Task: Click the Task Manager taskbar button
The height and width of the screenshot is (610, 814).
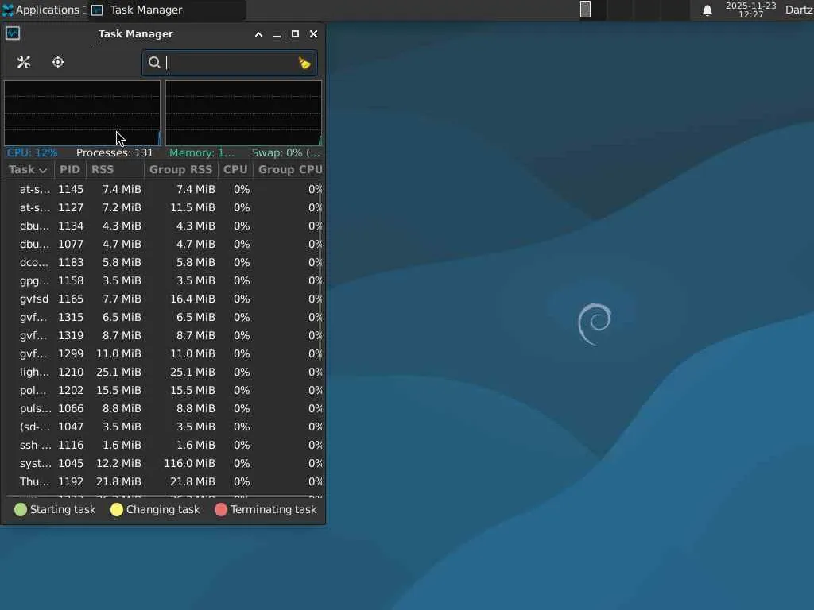Action: click(x=167, y=10)
